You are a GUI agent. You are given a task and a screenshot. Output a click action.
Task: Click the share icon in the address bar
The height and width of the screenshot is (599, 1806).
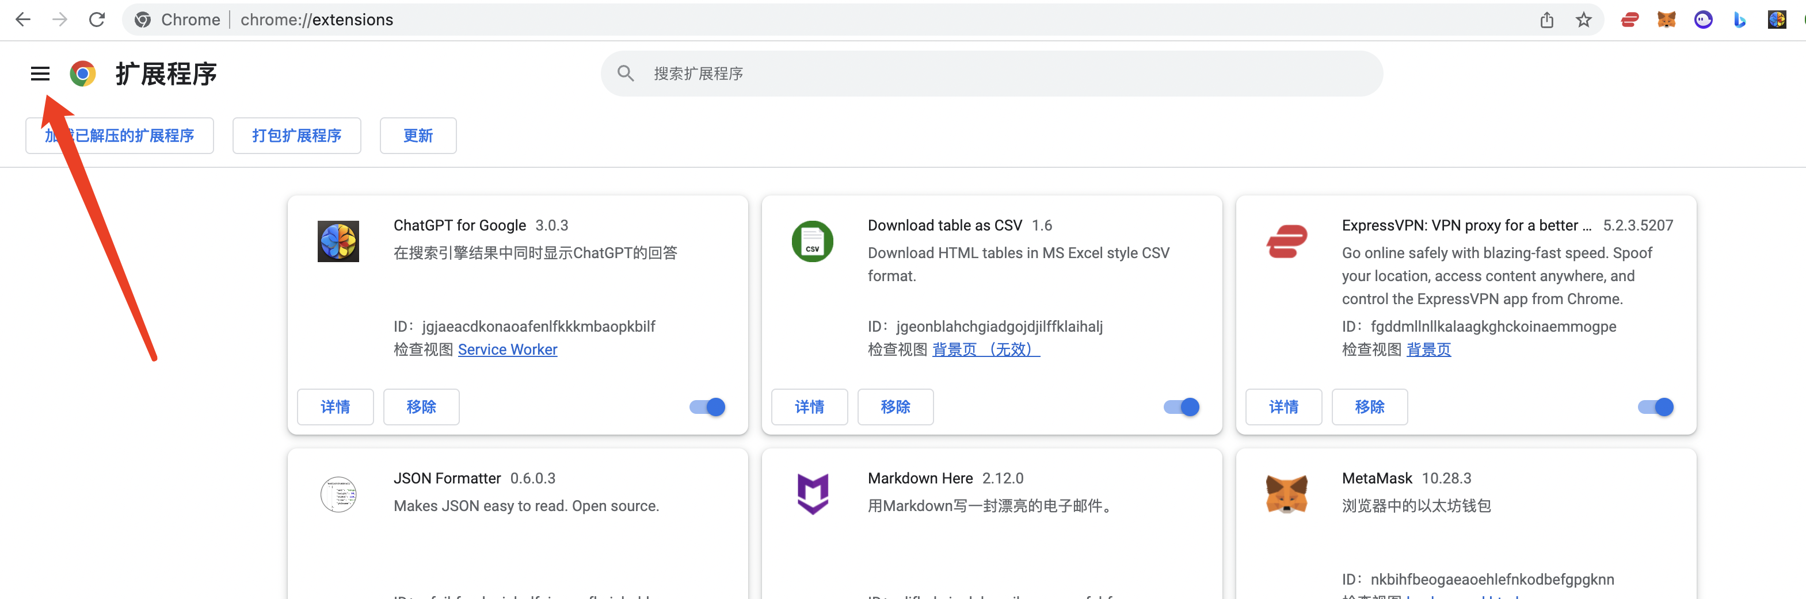click(x=1546, y=20)
